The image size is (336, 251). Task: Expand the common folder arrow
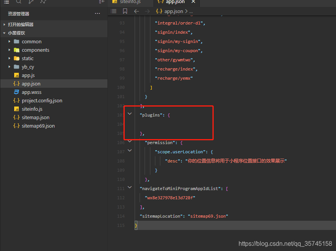(x=9, y=41)
